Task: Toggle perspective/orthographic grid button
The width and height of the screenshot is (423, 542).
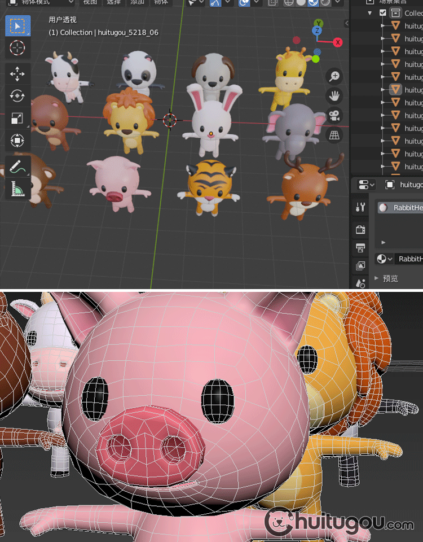Action: coord(334,135)
